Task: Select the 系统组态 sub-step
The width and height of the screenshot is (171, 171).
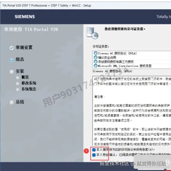Action: click(29, 89)
